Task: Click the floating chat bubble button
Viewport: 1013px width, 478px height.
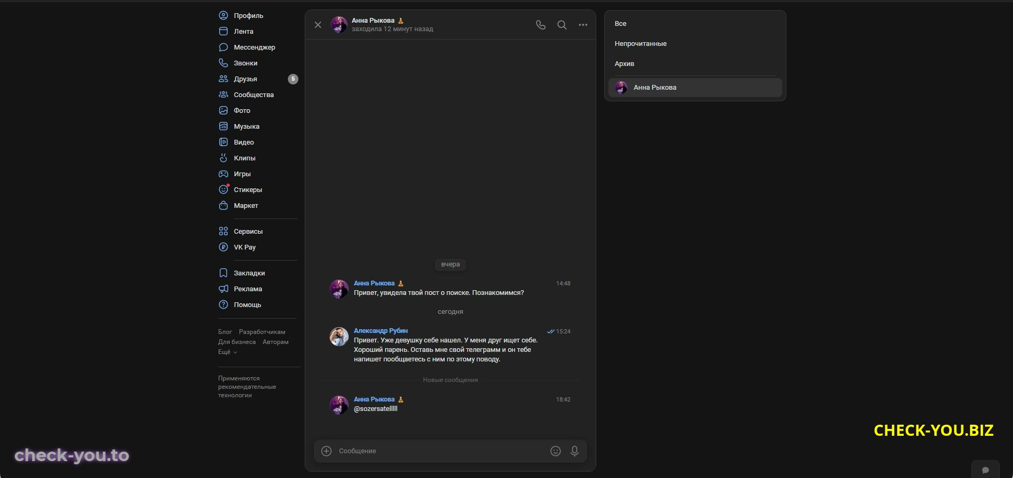Action: pyautogui.click(x=985, y=470)
